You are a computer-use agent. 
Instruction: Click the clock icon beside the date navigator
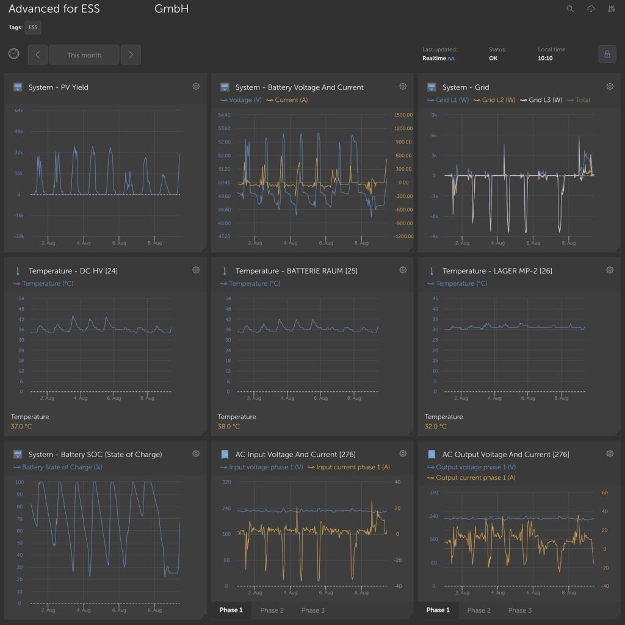[x=14, y=54]
